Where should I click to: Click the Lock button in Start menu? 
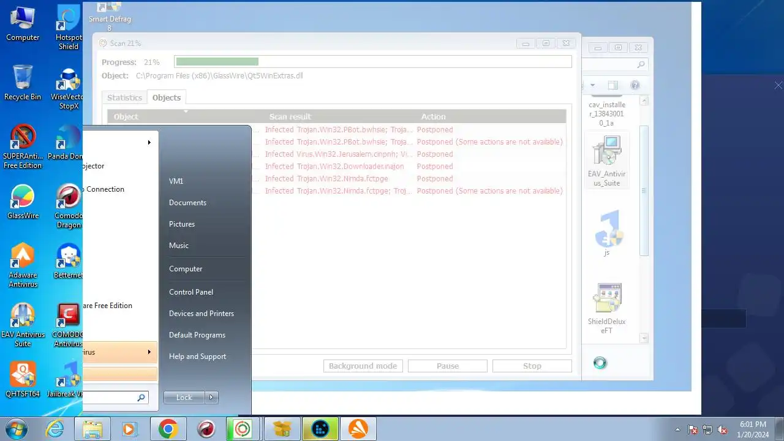[x=184, y=398]
